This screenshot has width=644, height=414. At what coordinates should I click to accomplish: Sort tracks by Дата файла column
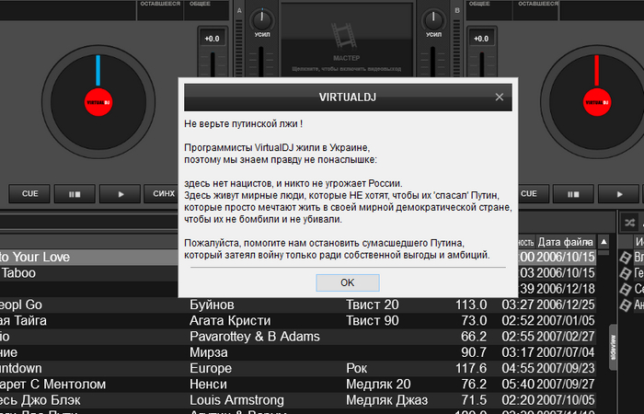pos(568,241)
